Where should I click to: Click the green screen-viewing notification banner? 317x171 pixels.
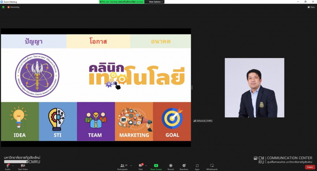coord(122,2)
